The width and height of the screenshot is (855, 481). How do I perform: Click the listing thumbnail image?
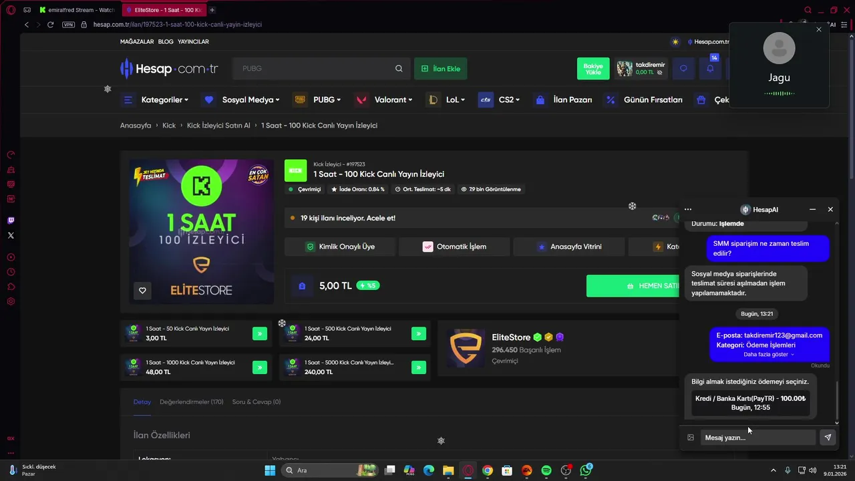coord(201,232)
